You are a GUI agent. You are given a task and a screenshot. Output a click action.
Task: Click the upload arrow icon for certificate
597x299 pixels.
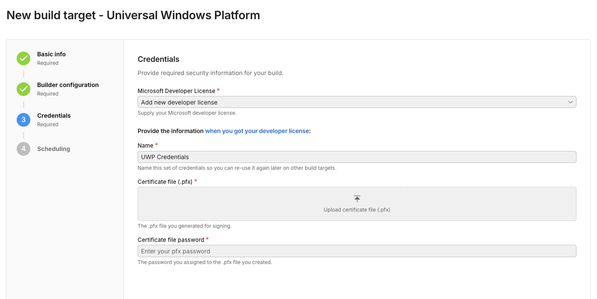[357, 198]
